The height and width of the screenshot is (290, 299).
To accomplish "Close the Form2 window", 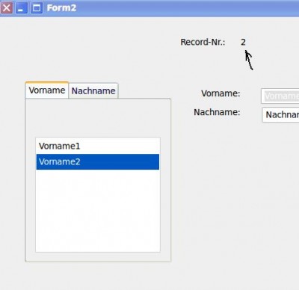I will click(x=7, y=8).
